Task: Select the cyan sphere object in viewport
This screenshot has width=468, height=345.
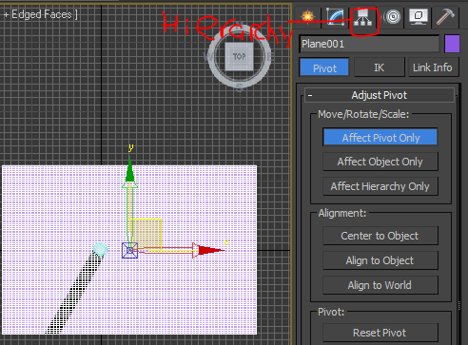Action: [101, 250]
